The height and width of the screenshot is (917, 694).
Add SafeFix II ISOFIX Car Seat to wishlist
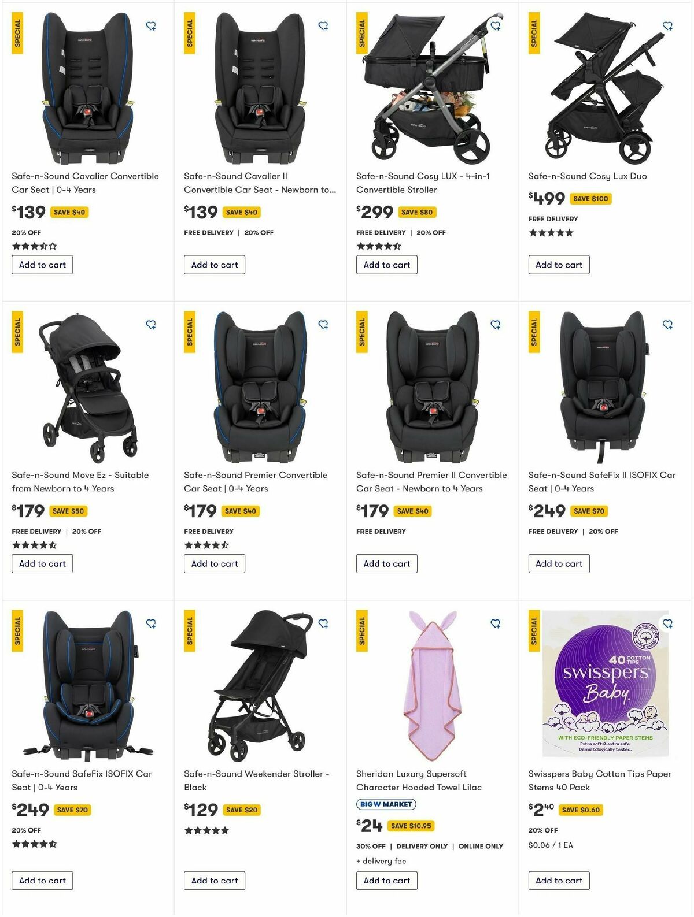668,325
